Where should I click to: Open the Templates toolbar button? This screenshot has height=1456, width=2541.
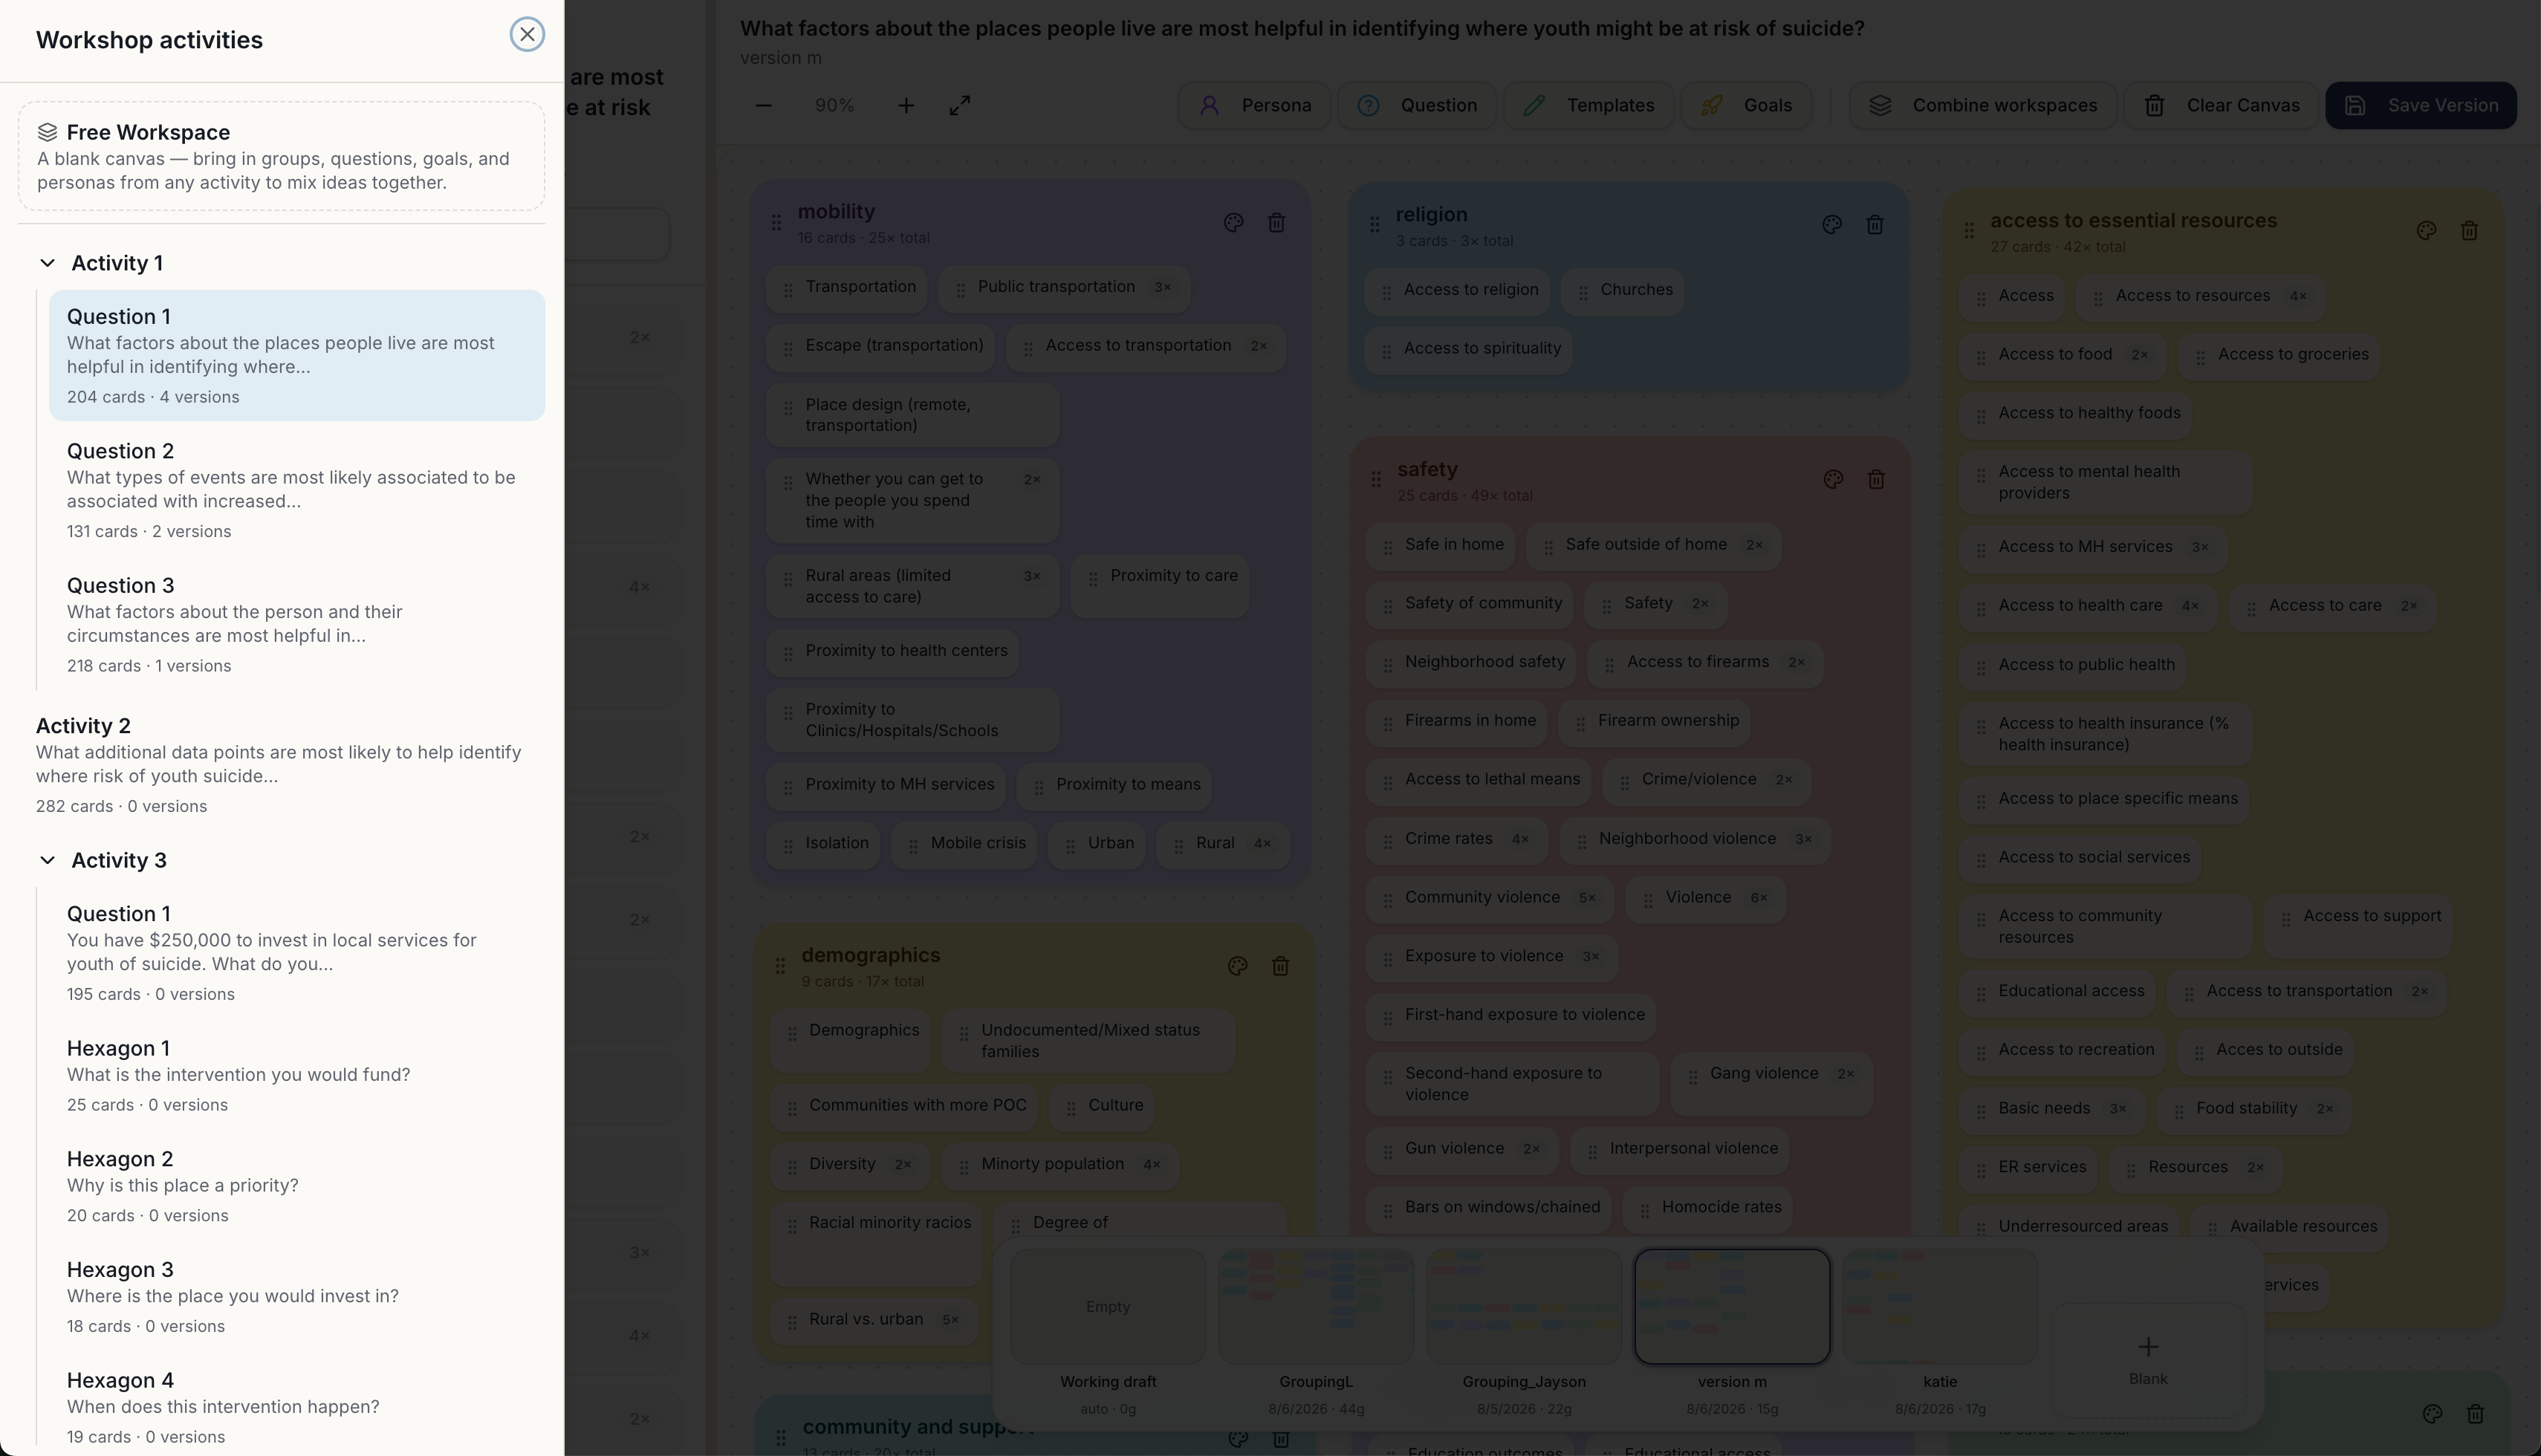point(1589,105)
